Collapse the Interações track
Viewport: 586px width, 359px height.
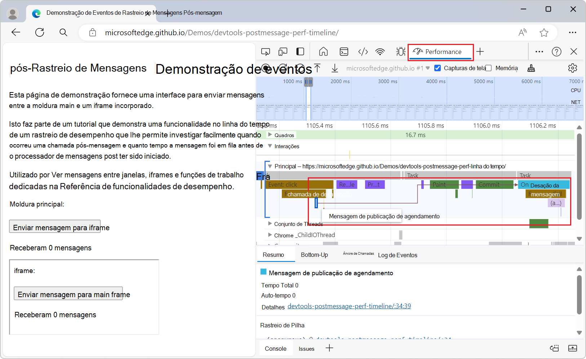(x=270, y=146)
